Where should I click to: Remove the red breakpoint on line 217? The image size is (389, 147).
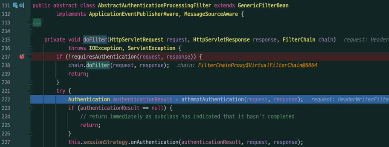click(22, 57)
